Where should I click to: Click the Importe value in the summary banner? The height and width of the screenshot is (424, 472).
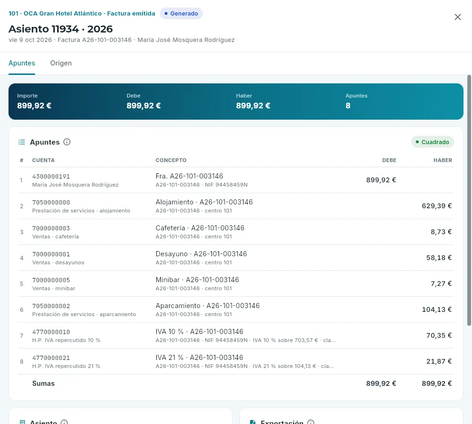pyautogui.click(x=34, y=106)
